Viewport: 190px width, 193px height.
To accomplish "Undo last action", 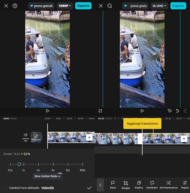I will (177, 111).
